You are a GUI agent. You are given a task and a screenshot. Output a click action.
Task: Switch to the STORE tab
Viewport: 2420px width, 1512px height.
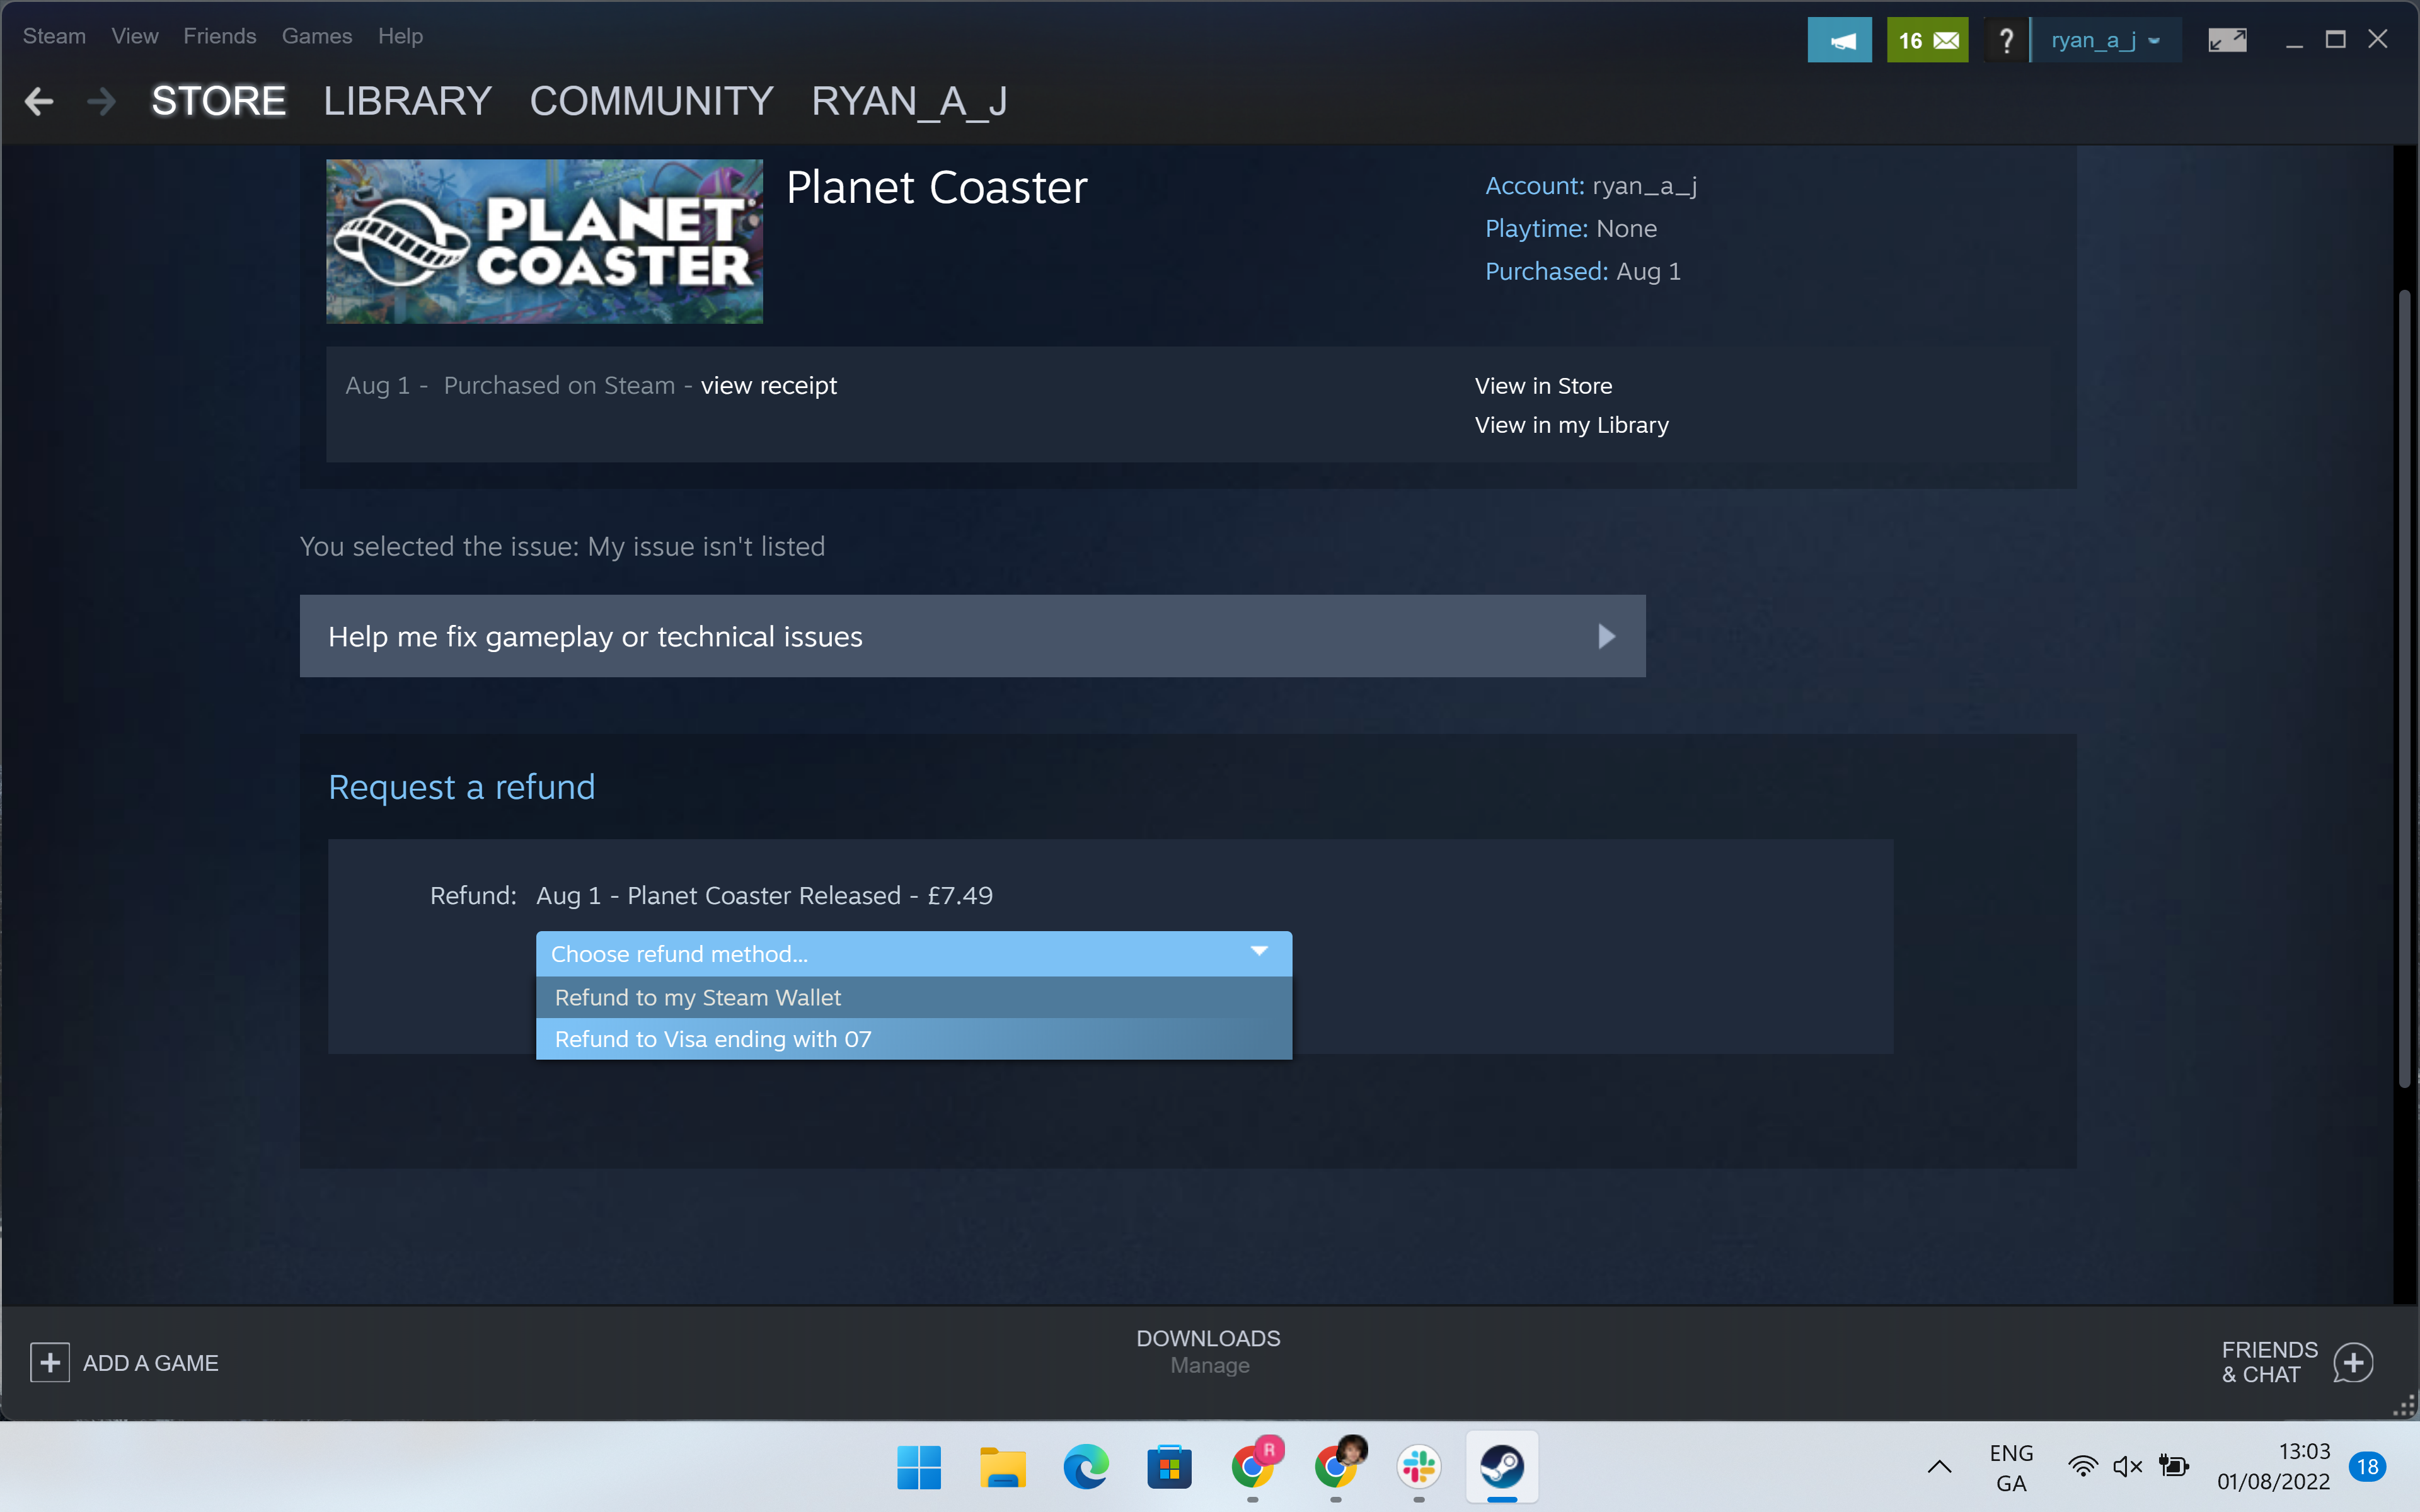point(218,101)
